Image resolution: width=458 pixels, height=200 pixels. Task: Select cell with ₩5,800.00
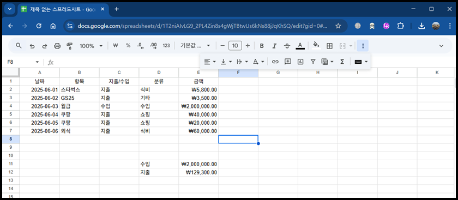198,90
